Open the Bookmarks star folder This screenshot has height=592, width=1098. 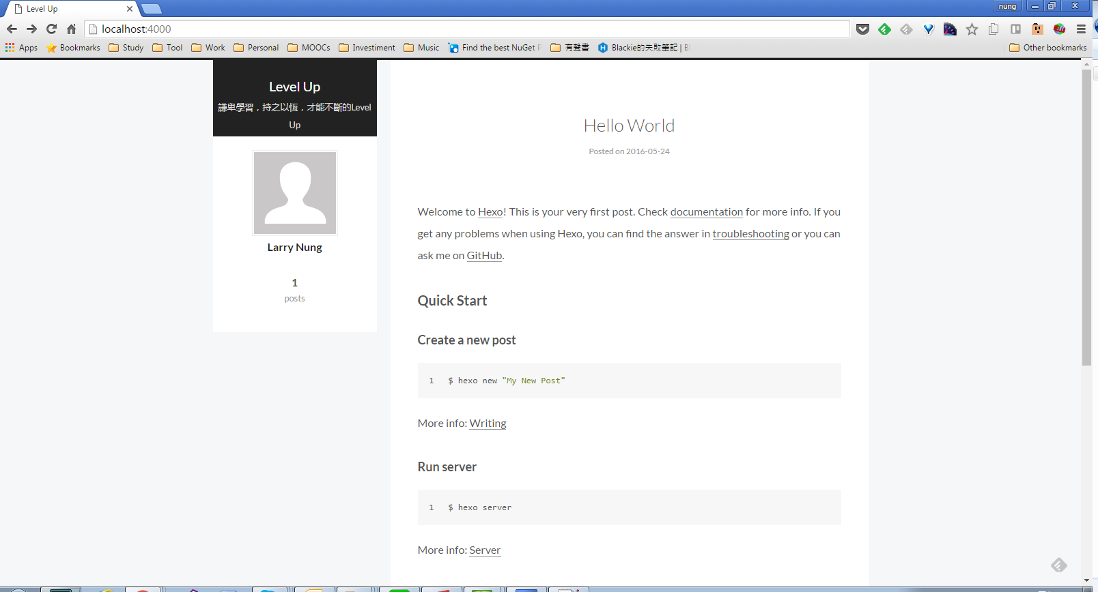(73, 48)
